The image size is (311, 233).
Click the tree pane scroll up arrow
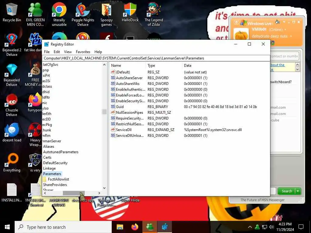(x=104, y=65)
